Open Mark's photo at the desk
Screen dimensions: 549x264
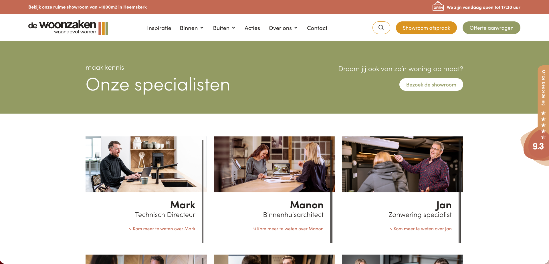146,164
